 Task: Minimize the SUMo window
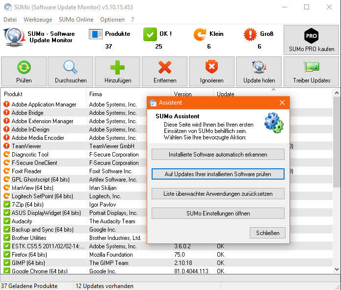285,7
